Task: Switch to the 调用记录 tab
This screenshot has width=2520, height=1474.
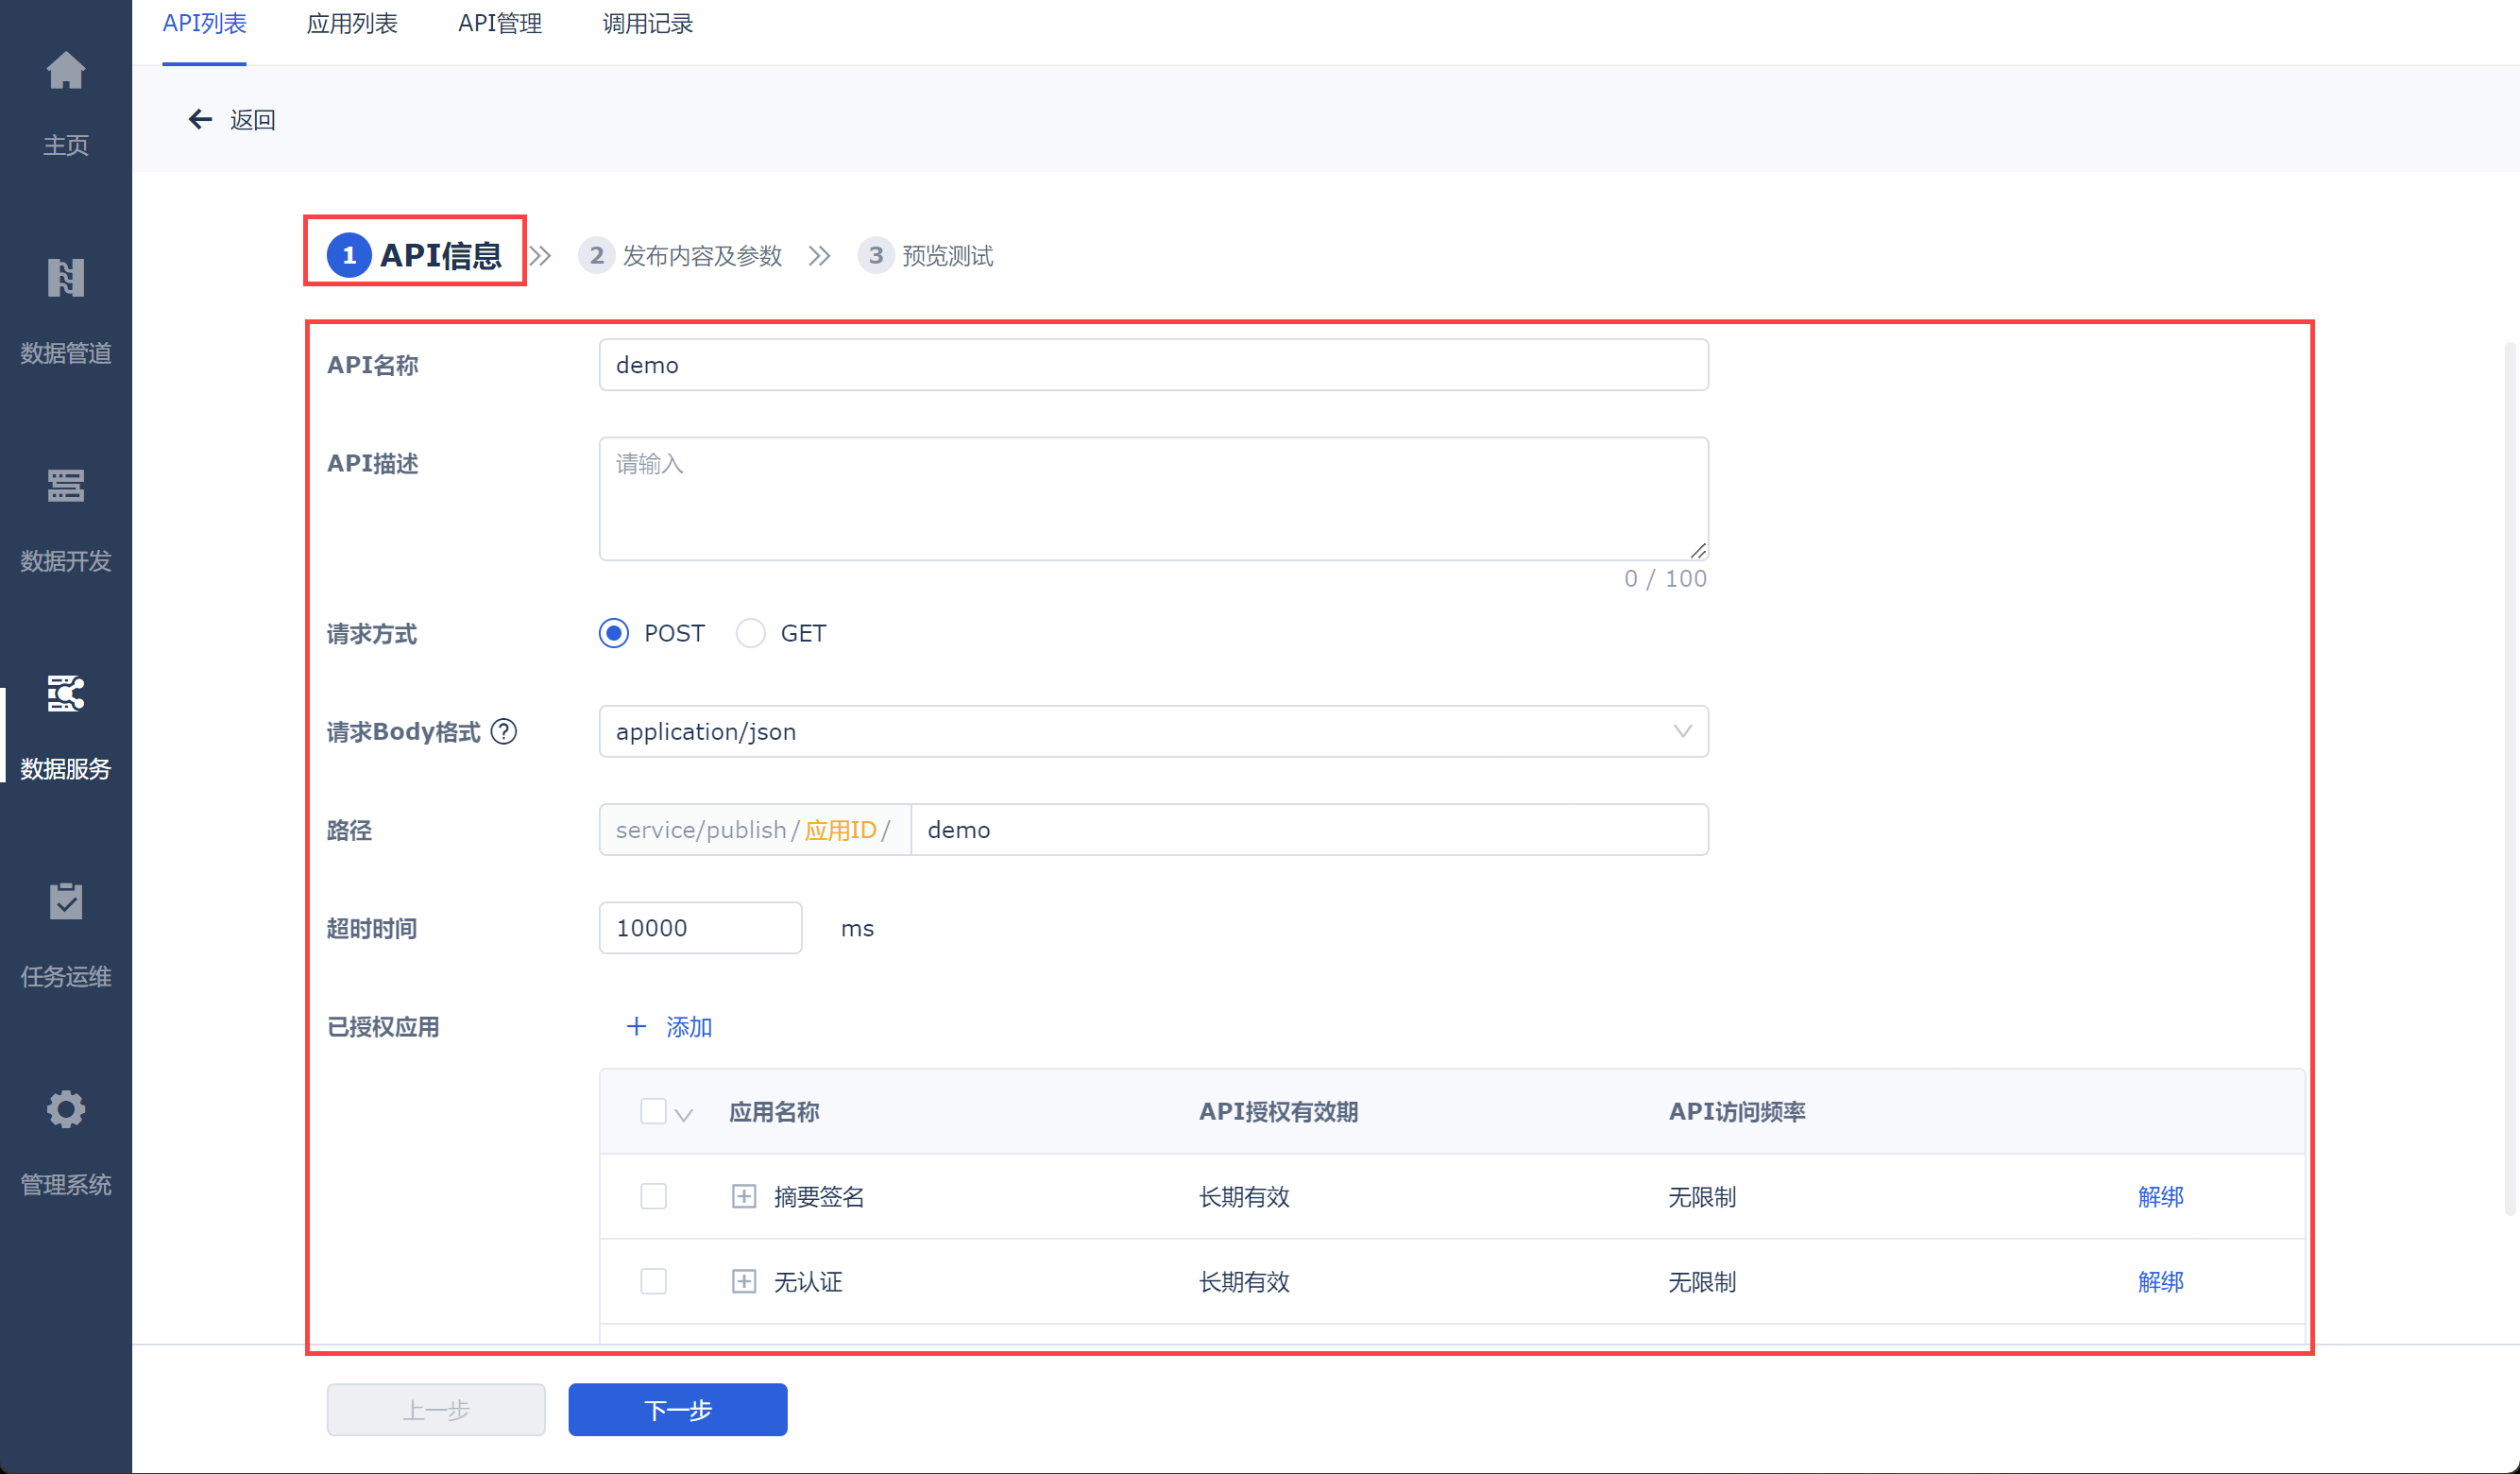Action: pyautogui.click(x=647, y=24)
